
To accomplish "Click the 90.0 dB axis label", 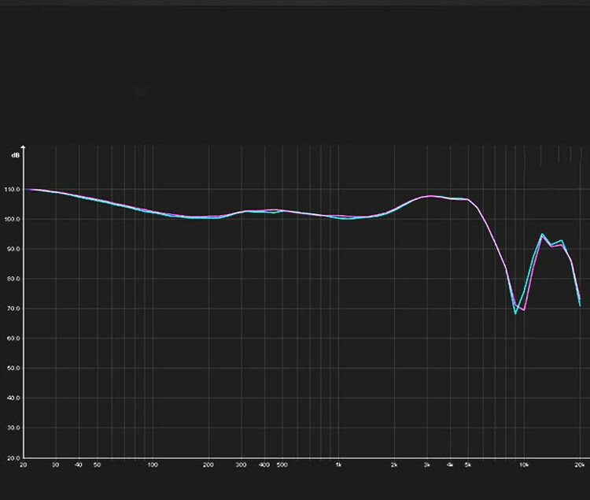I will click(x=13, y=249).
